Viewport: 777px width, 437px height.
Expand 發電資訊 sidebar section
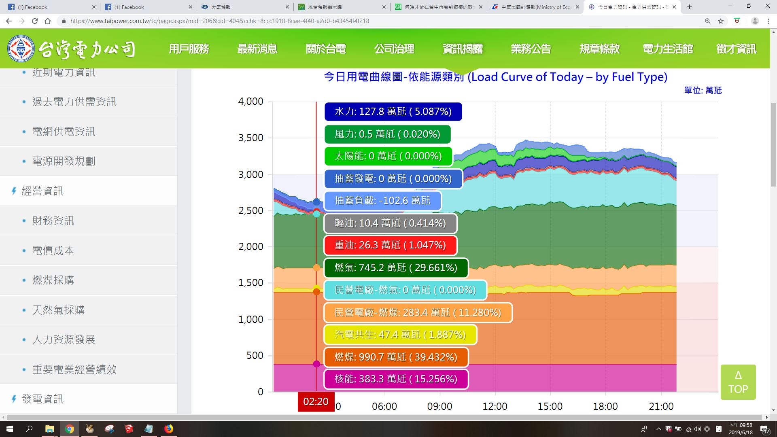point(42,399)
